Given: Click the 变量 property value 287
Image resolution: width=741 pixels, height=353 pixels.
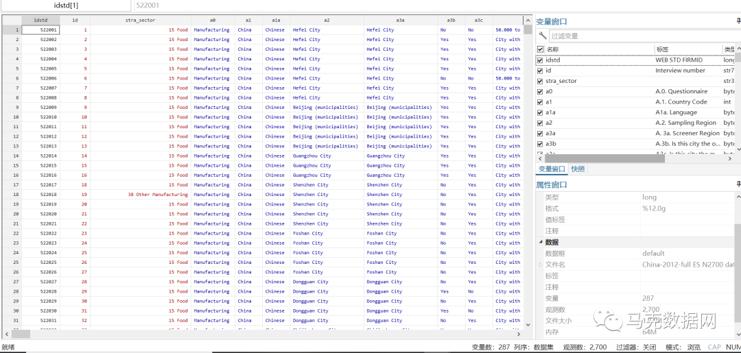Looking at the screenshot, I should pyautogui.click(x=648, y=298).
